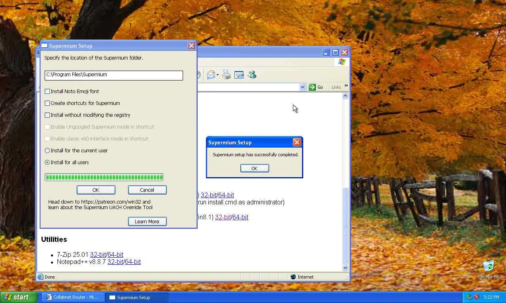Minimize the Internet Explorer window

(326, 52)
